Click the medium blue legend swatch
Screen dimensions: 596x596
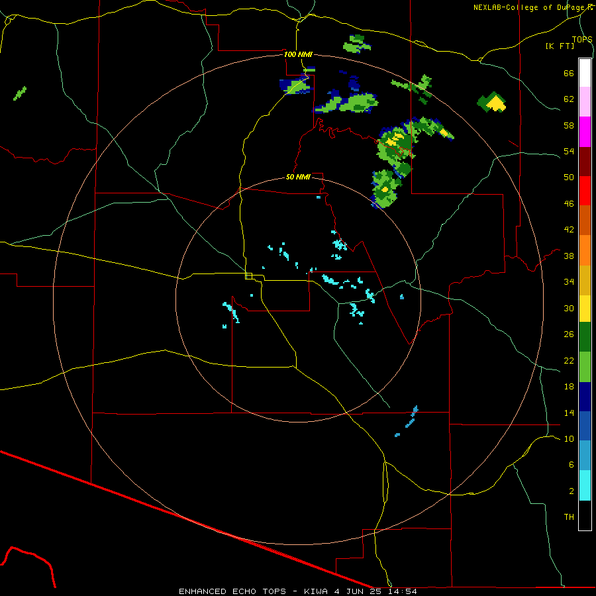[585, 426]
